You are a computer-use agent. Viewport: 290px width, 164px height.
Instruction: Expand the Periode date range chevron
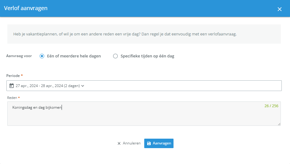(83, 86)
